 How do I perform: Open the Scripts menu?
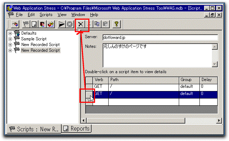(x=46, y=15)
